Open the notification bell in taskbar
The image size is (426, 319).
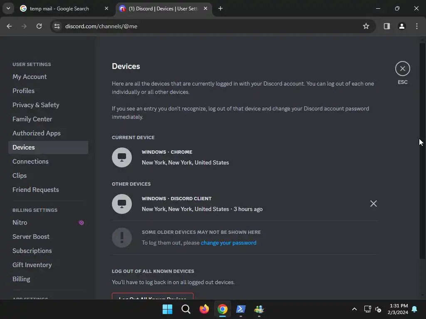(414, 309)
